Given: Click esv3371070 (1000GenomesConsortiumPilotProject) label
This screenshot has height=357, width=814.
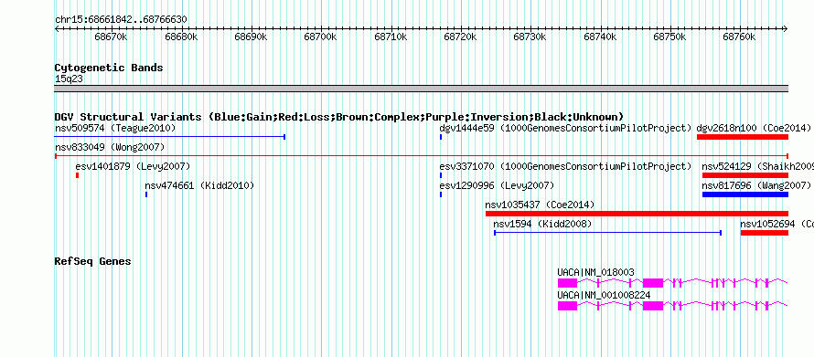Looking at the screenshot, I should (x=565, y=166).
